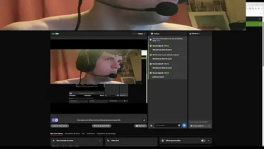
Task: Open the three-dot menu of the Public chat
Action: 185,34
